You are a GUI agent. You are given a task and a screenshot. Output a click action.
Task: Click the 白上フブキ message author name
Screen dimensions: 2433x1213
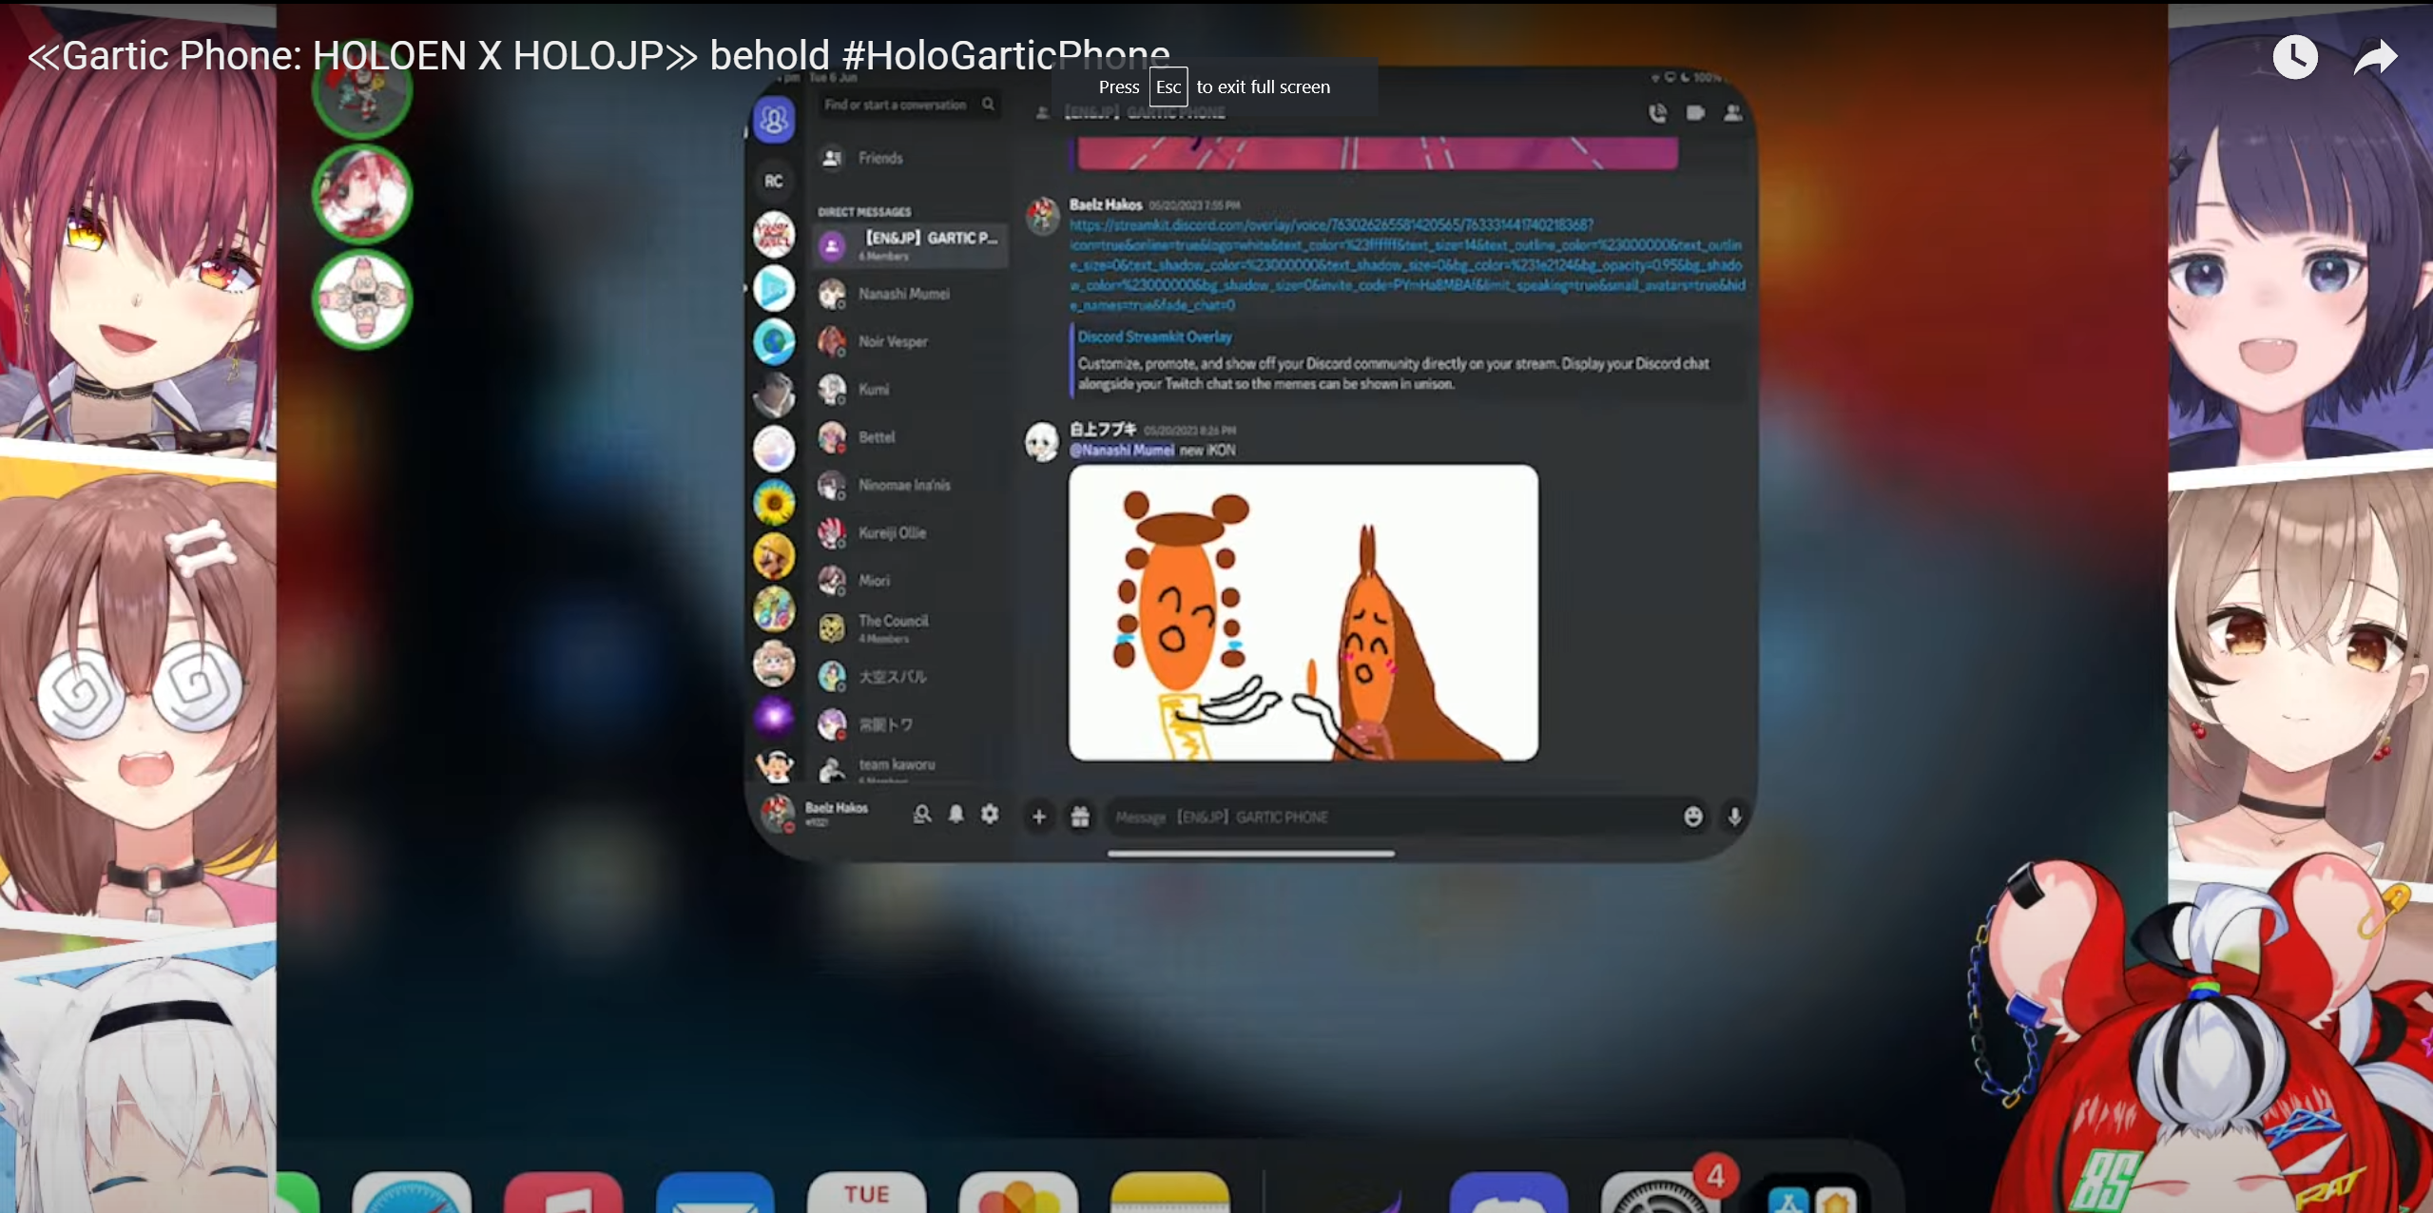[1103, 430]
